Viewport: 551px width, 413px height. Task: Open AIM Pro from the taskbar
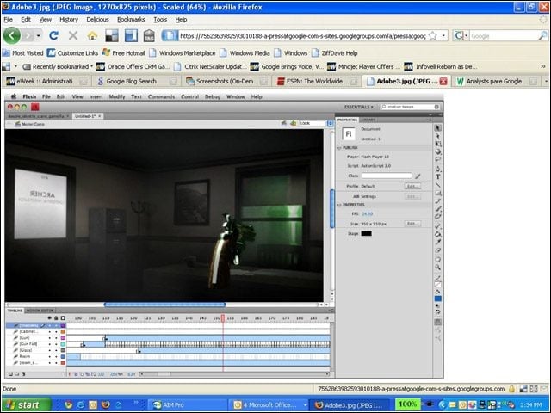pyautogui.click(x=186, y=405)
